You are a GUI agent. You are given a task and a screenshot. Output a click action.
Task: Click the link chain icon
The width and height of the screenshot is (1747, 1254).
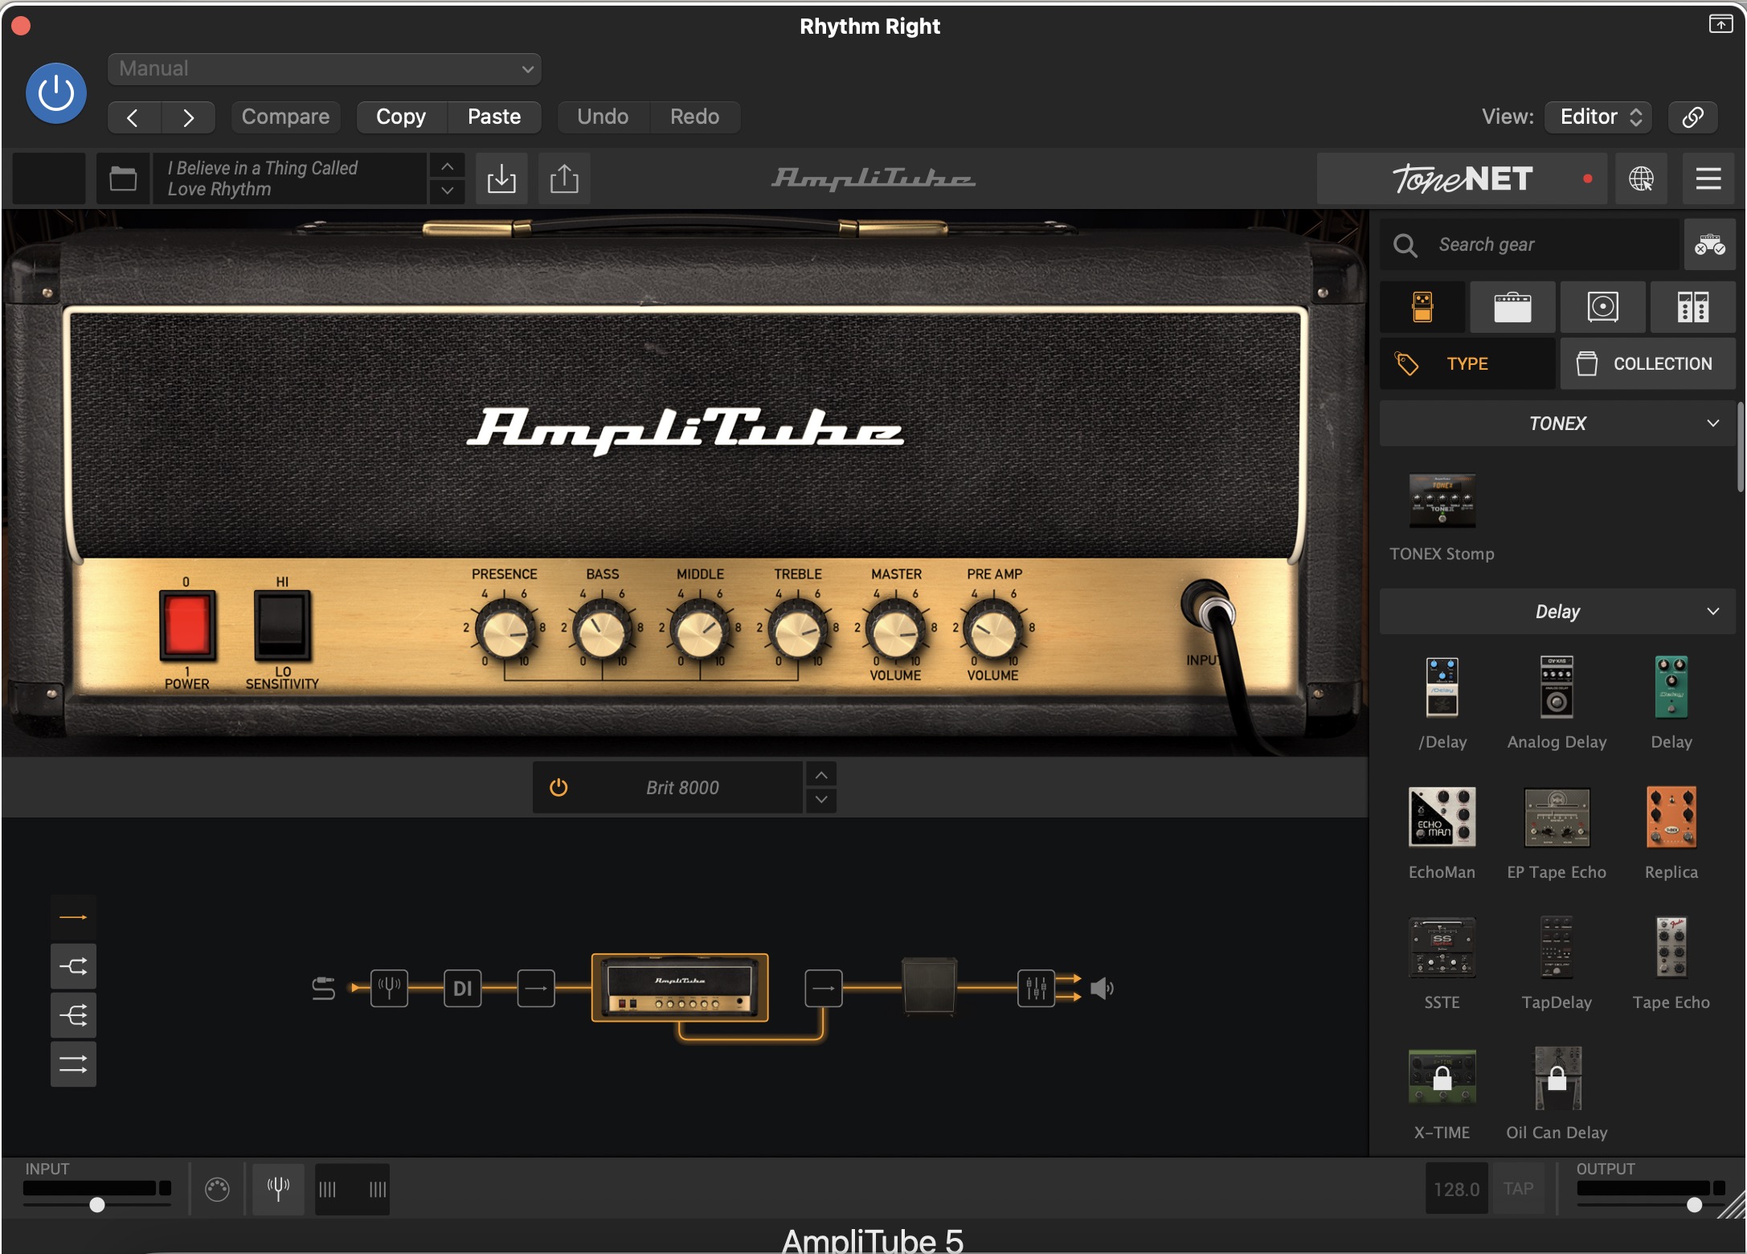pos(1692,117)
